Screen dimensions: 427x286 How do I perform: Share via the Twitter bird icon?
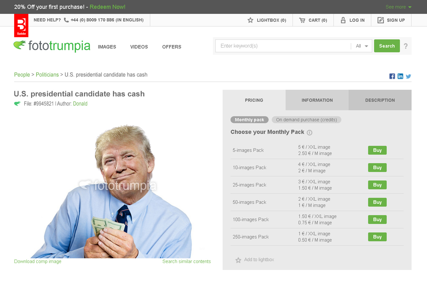[x=408, y=76]
